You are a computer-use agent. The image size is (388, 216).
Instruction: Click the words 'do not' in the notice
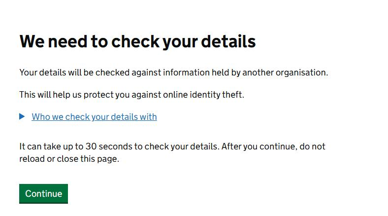tap(312, 146)
